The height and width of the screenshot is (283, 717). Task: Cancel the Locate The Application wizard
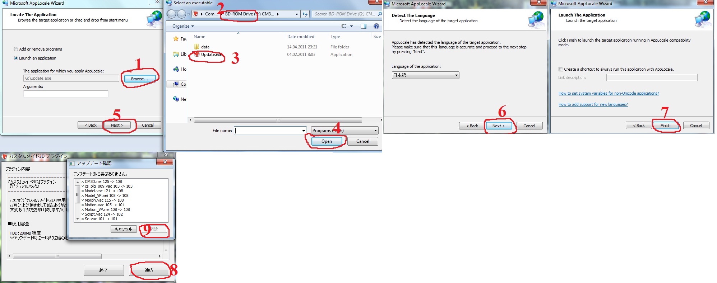point(148,125)
